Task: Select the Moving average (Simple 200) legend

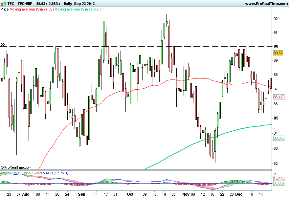Action: [x=78, y=9]
